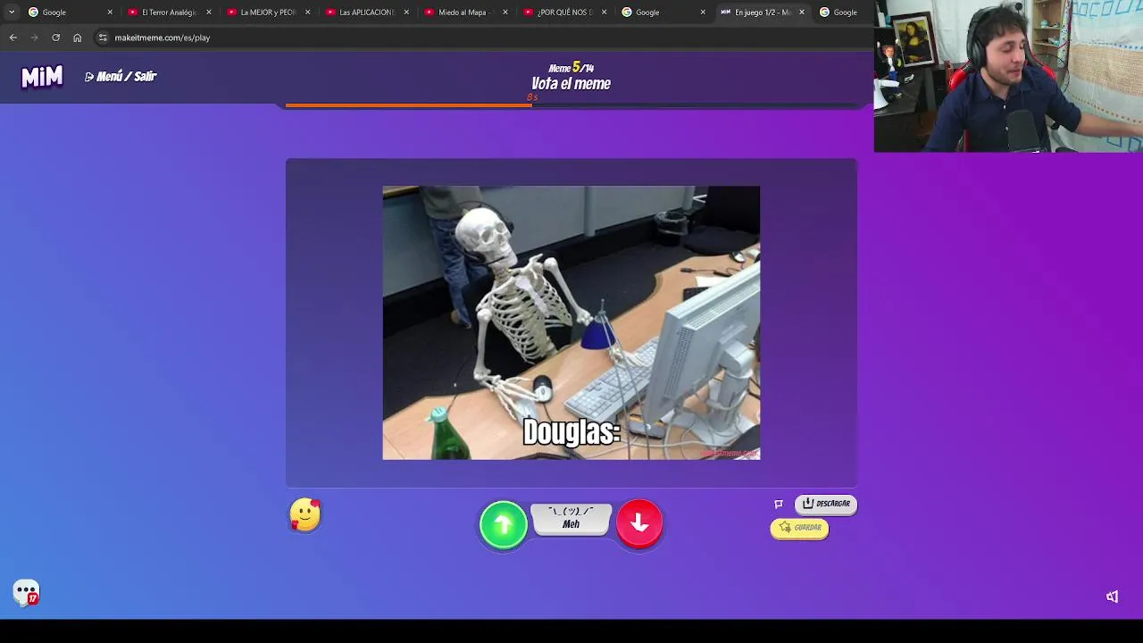
Task: Close the El Terror Analógico tab
Action: tap(209, 13)
